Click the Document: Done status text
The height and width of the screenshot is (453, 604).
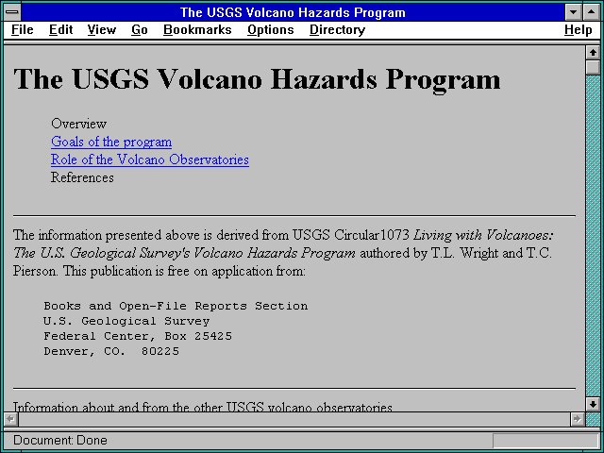pyautogui.click(x=60, y=440)
